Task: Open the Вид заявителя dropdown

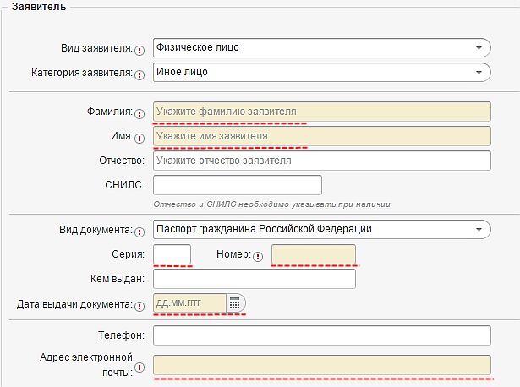Action: (321, 47)
